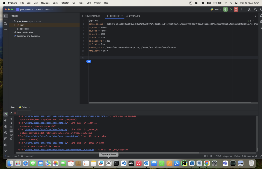Rerun Odoo in the Run panel toolbar
Screen dimensions: 262x169
[11, 113]
